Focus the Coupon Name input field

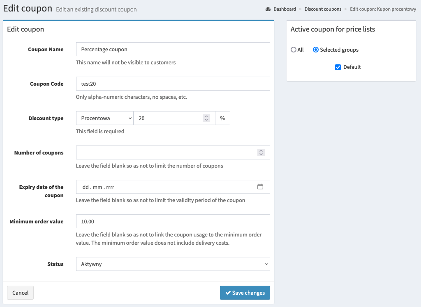173,49
